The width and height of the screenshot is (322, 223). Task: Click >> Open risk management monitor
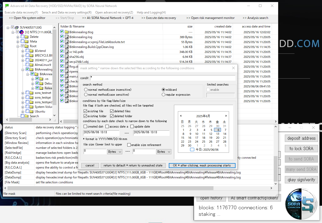(210, 18)
